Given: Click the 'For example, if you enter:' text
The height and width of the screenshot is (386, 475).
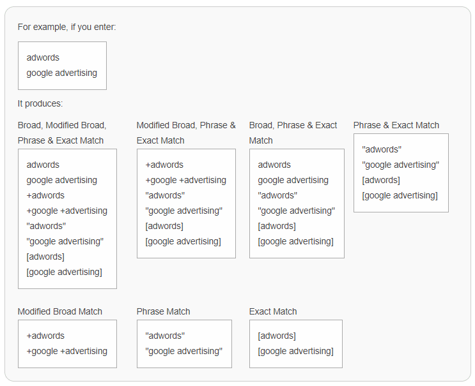Looking at the screenshot, I should 66,27.
